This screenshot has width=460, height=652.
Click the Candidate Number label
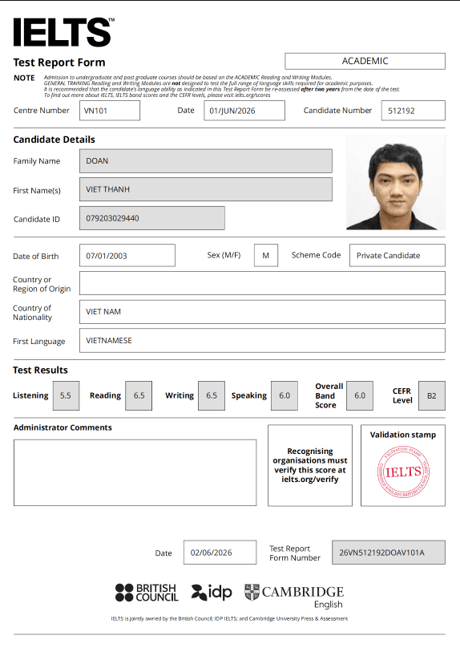point(337,111)
